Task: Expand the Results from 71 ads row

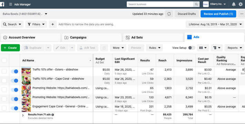Action: click(23, 115)
